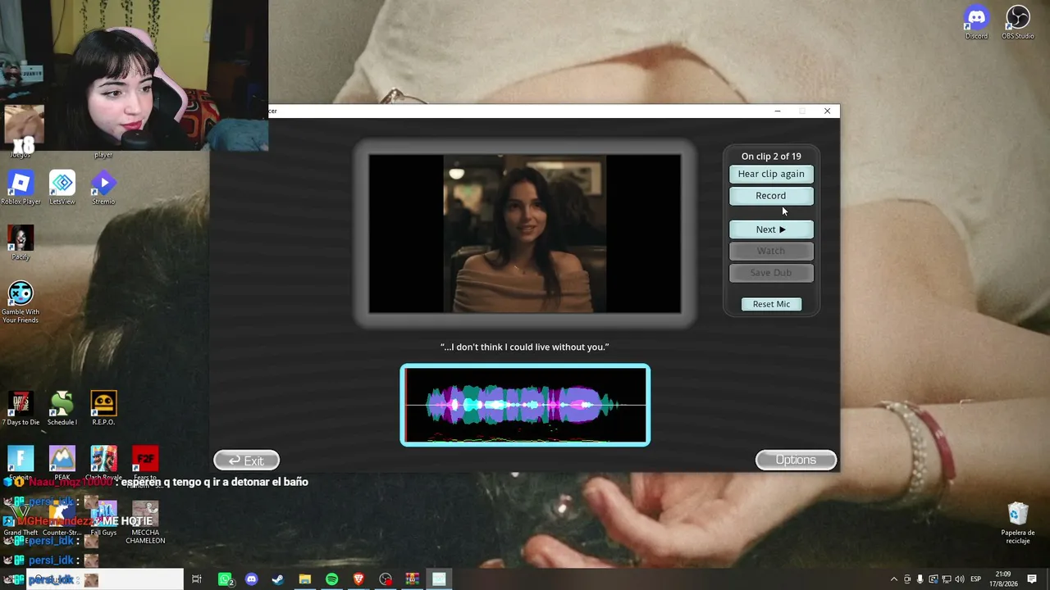This screenshot has width=1050, height=590.
Task: Open the Stremio desktop icon
Action: click(103, 188)
